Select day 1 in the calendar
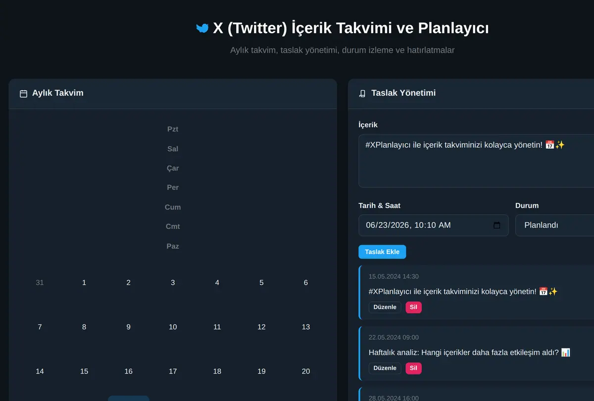Image resolution: width=594 pixels, height=401 pixels. 84,283
